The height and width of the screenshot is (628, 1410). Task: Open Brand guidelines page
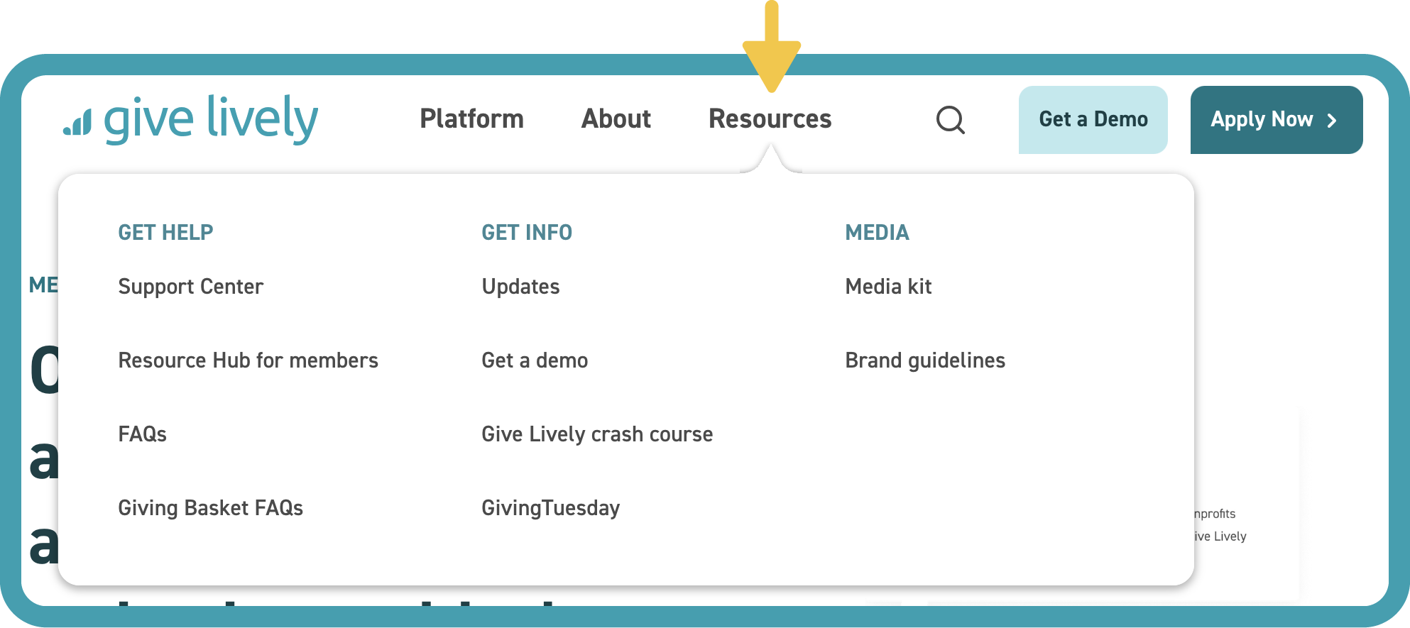click(925, 360)
